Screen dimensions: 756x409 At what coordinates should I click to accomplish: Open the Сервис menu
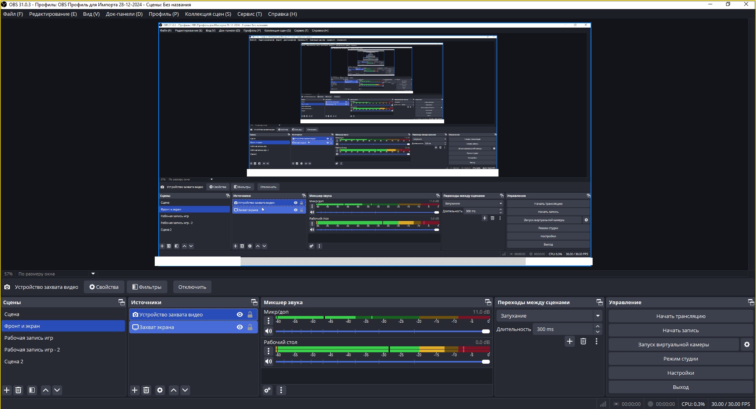(250, 14)
